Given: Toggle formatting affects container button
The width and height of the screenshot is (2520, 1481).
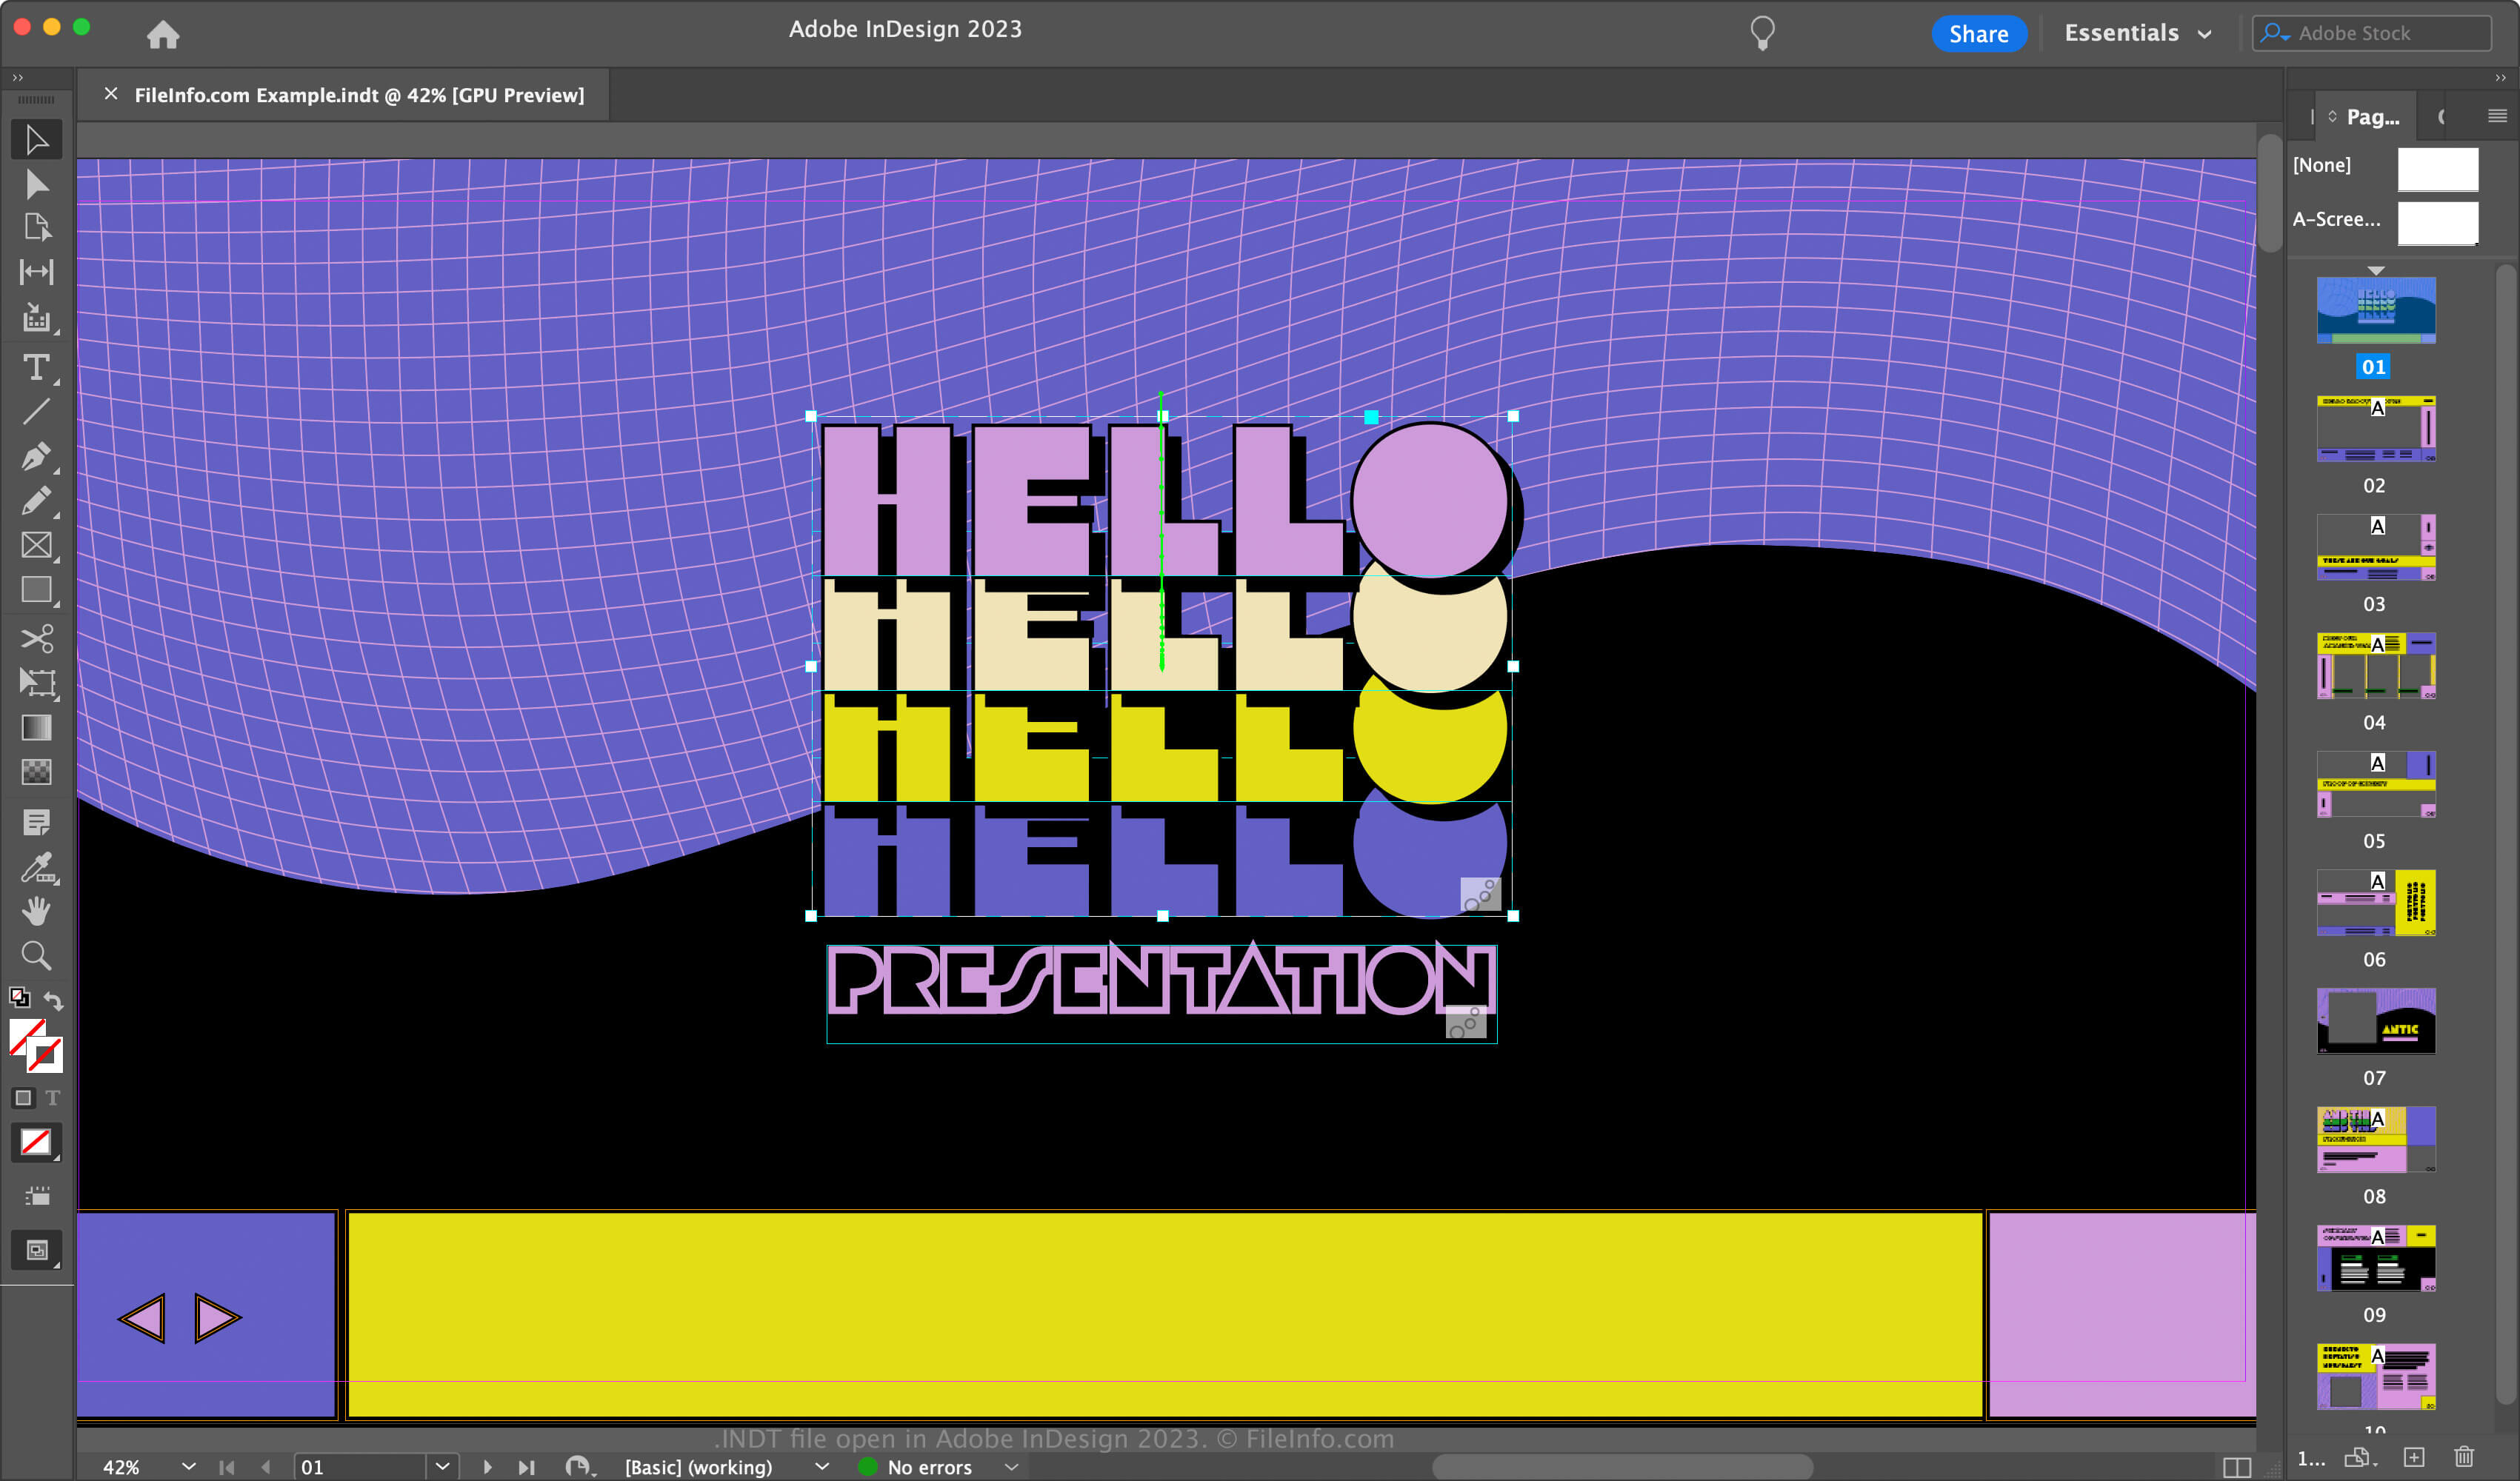Looking at the screenshot, I should (x=23, y=1097).
